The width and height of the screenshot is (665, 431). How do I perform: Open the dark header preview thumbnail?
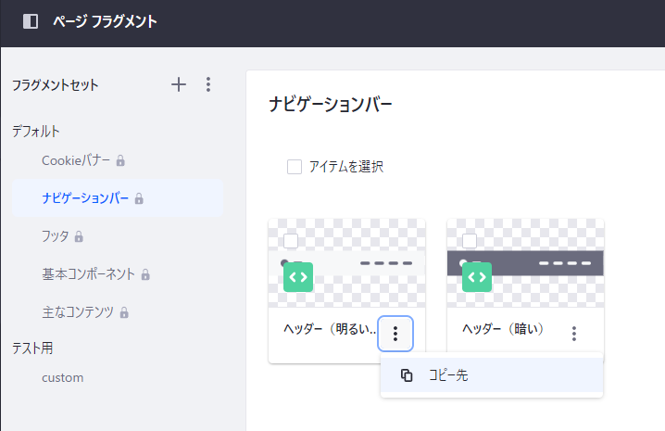pos(525,263)
